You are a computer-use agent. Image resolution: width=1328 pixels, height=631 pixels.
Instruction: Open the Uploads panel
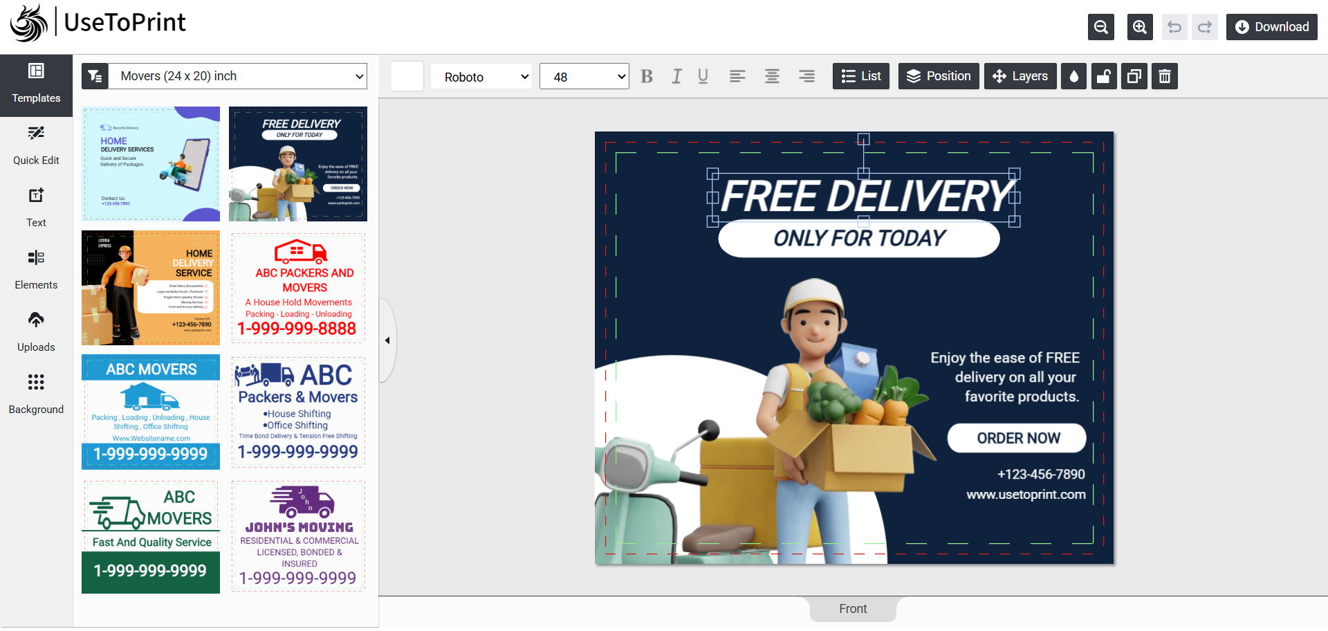[x=36, y=331]
